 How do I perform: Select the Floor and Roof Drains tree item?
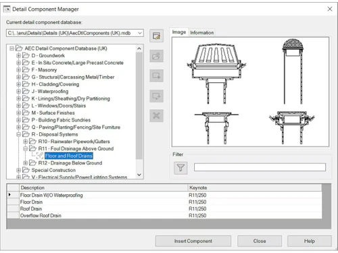(69, 156)
